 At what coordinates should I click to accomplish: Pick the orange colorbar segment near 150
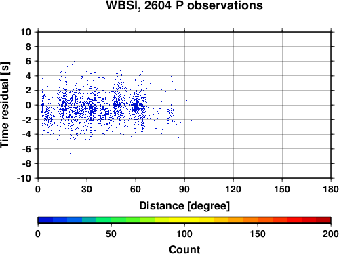pos(250,220)
